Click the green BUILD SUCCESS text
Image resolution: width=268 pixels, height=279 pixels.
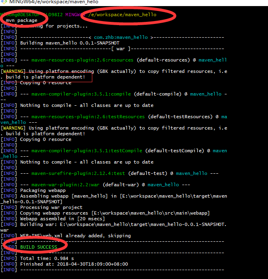pyautogui.click(x=38, y=247)
